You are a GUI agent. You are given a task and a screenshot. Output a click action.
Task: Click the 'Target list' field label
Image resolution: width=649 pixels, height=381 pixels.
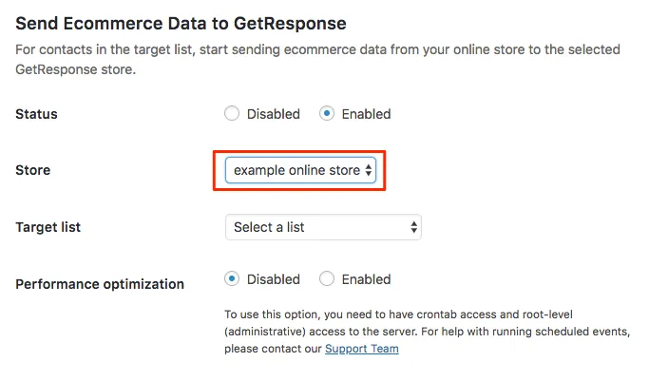pyautogui.click(x=48, y=227)
